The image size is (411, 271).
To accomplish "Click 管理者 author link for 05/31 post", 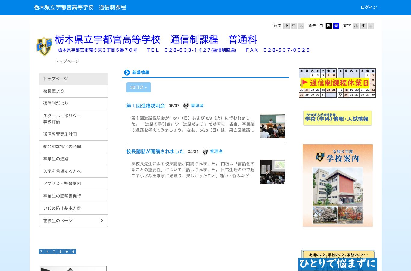I will pos(216,151).
